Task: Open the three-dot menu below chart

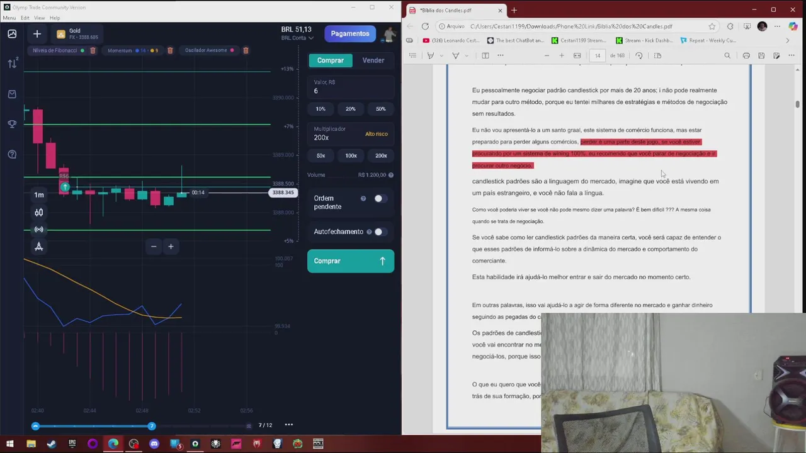Action: [x=289, y=425]
